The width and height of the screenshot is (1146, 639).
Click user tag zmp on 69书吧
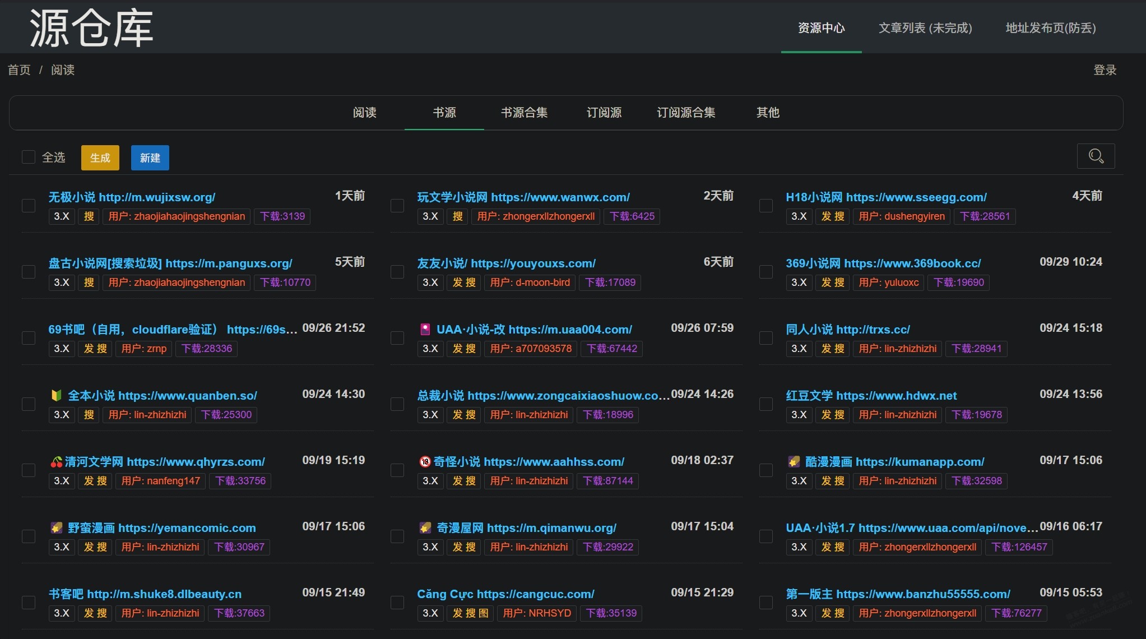[144, 349]
